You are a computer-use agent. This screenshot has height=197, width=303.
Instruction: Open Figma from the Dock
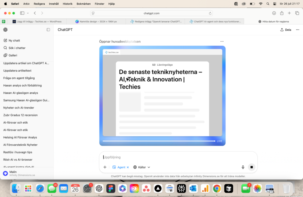tap(111, 188)
